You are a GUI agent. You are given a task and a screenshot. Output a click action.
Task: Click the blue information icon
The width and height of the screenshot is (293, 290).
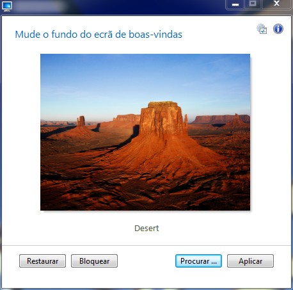coord(278,29)
